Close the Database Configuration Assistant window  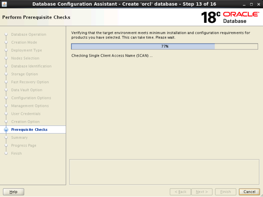tap(259, 5)
